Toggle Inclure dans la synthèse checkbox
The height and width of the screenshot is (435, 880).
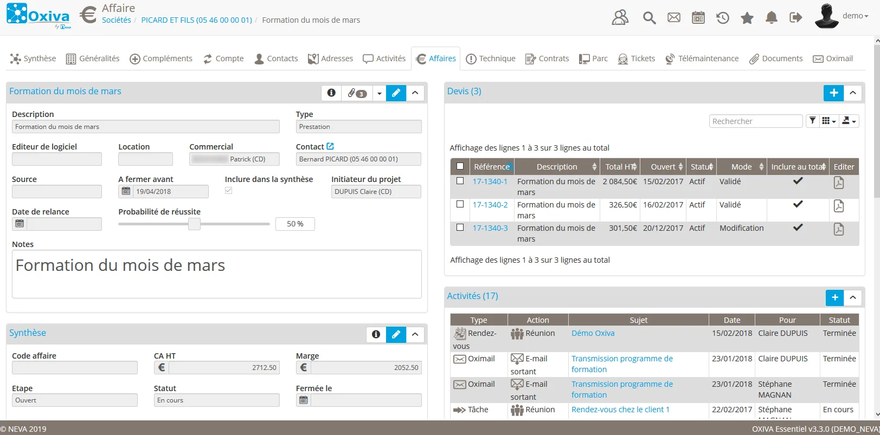click(x=229, y=191)
